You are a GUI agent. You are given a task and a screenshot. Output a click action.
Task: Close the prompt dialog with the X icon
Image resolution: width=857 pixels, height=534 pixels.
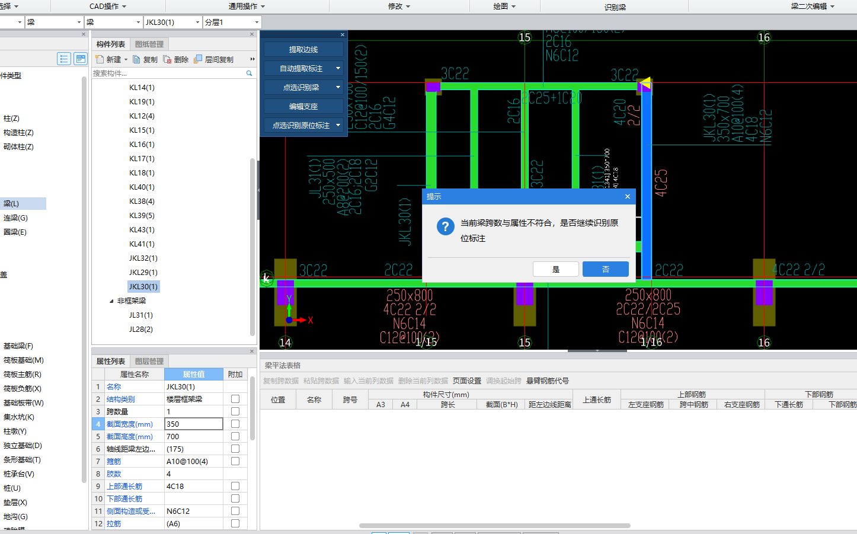[x=627, y=197]
